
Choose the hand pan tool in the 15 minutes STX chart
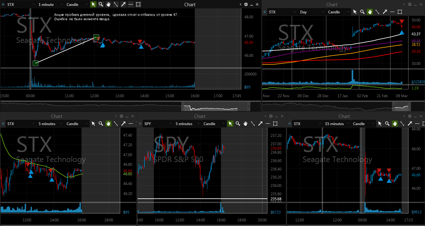coord(395,124)
